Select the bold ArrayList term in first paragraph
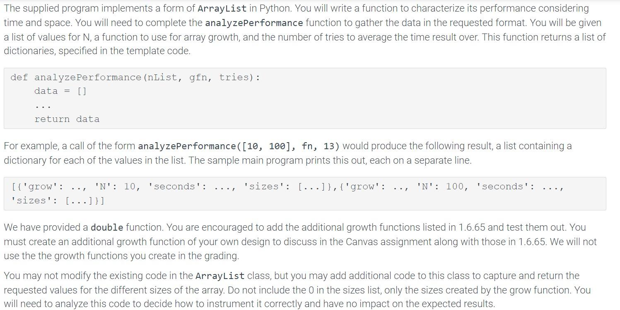 [222, 8]
